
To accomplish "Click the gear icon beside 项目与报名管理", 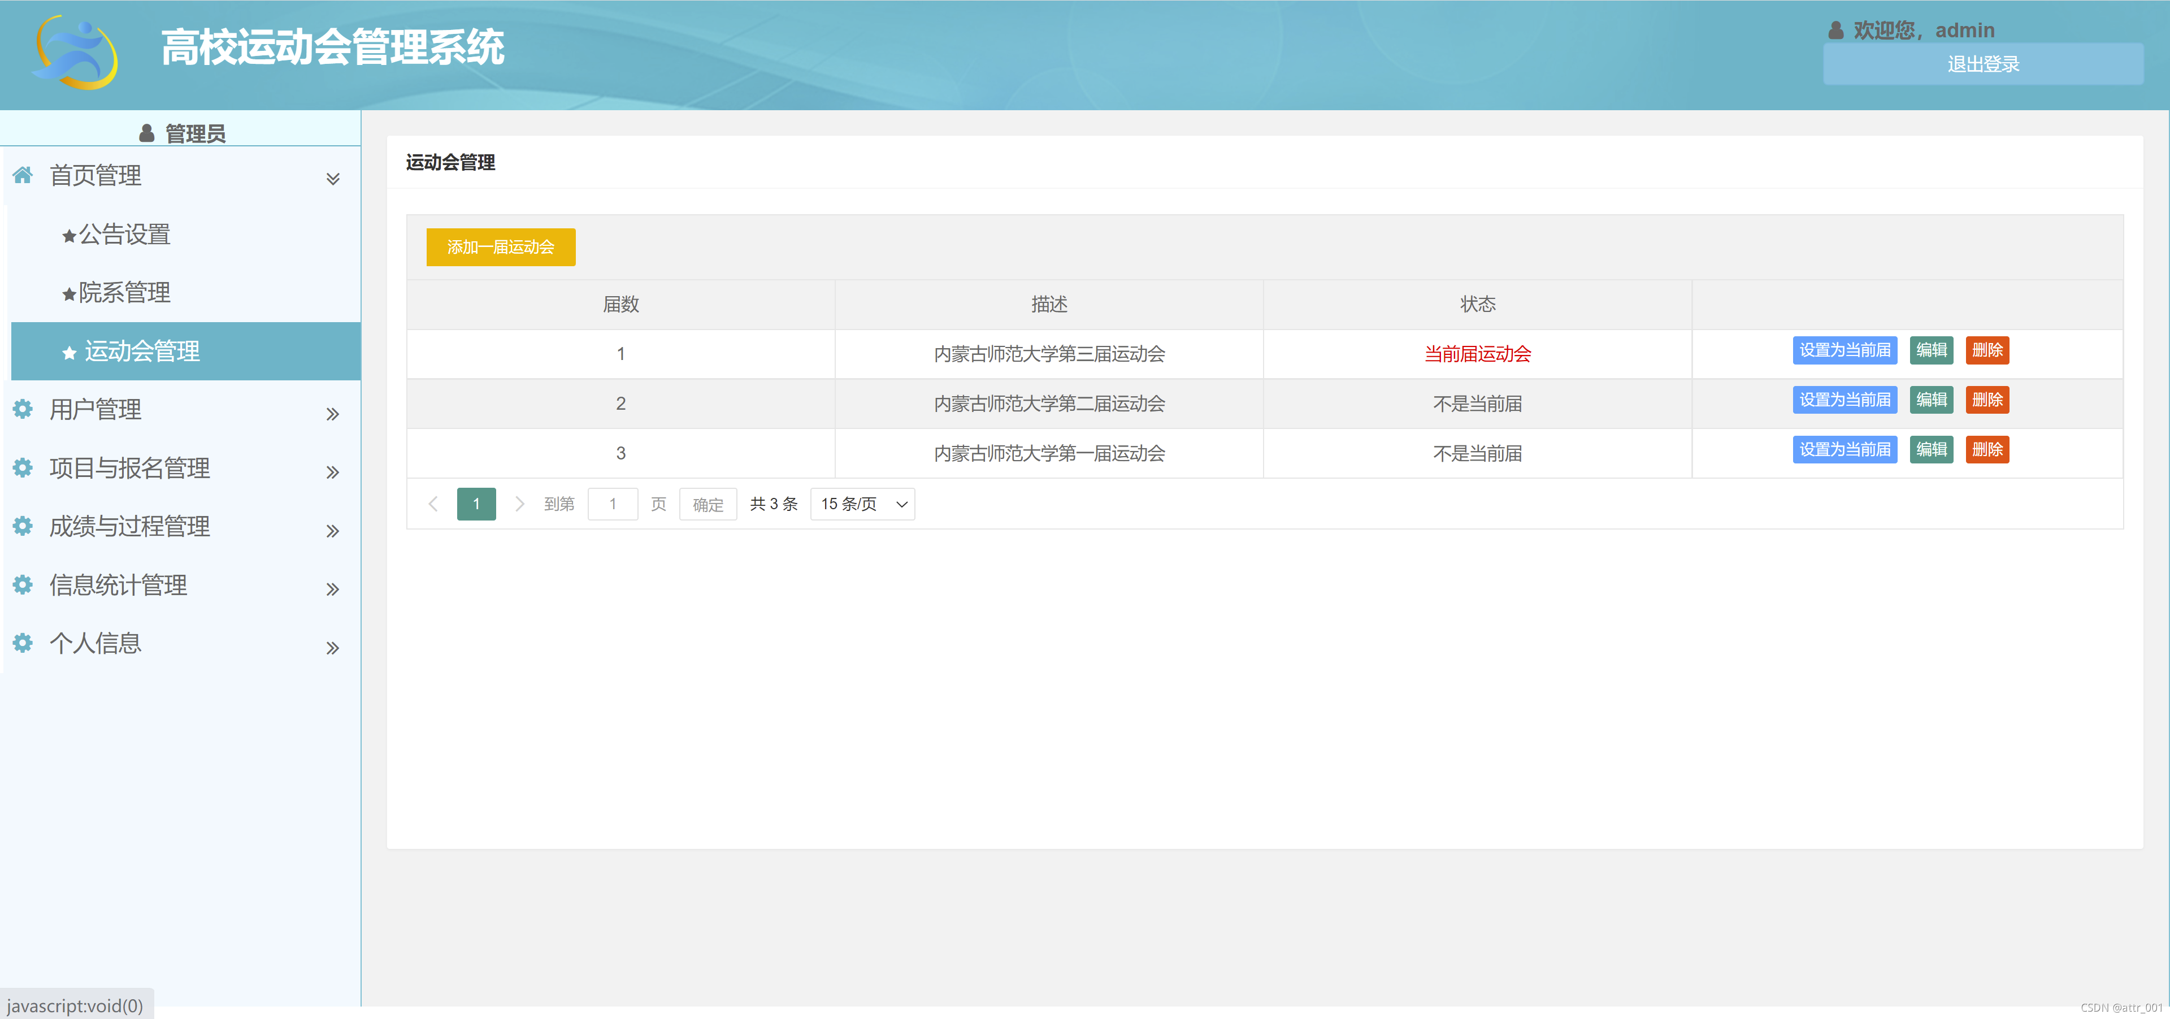I will tap(23, 467).
